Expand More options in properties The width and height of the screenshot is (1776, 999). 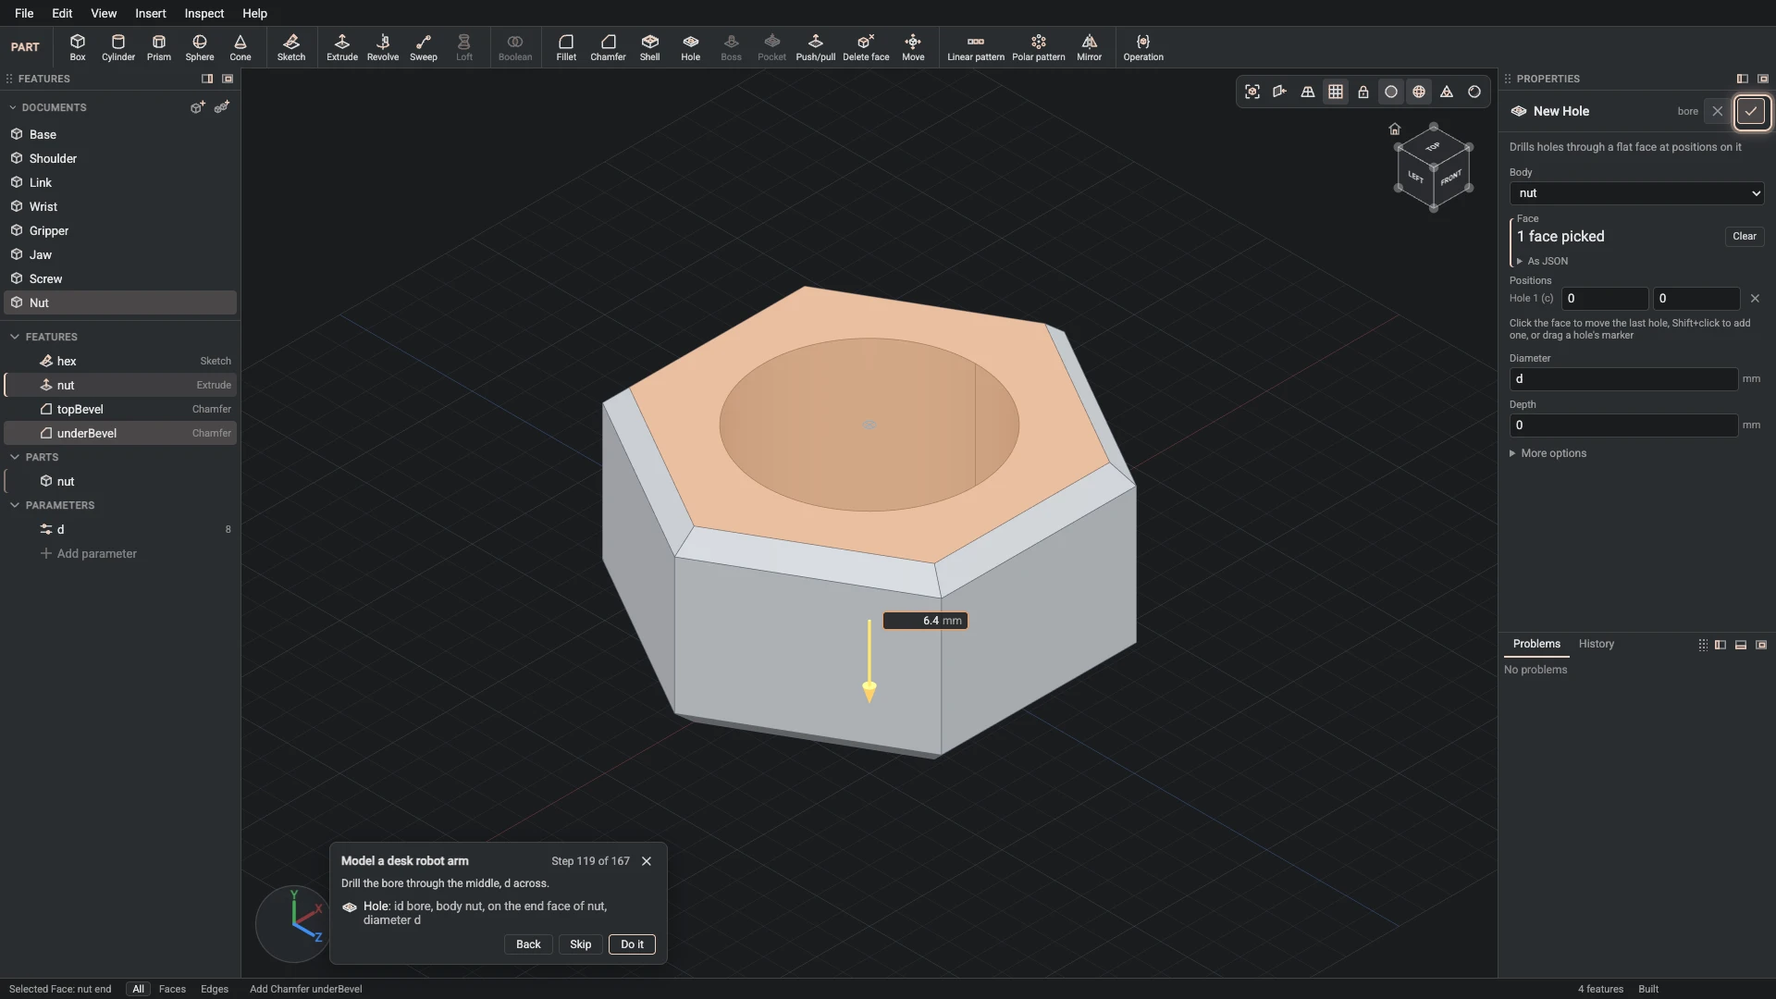coord(1548,453)
